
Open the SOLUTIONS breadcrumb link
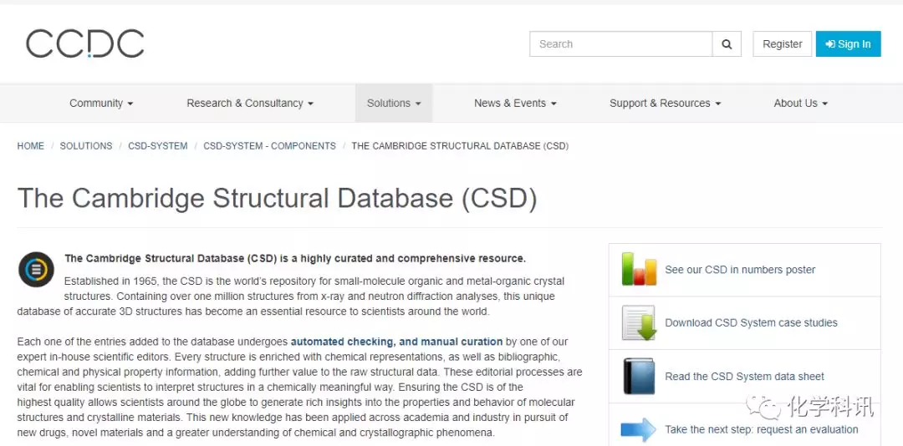click(x=86, y=146)
